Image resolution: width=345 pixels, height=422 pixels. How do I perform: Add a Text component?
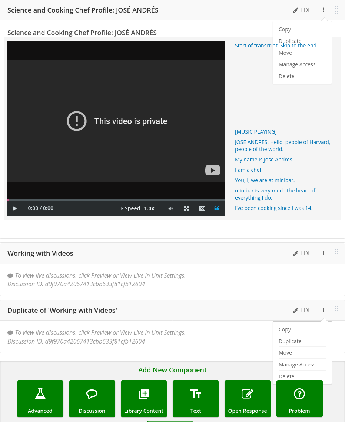pos(196,399)
